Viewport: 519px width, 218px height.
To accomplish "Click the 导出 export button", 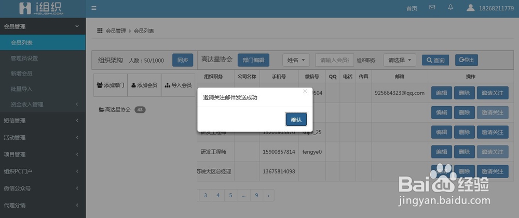I will click(x=467, y=60).
